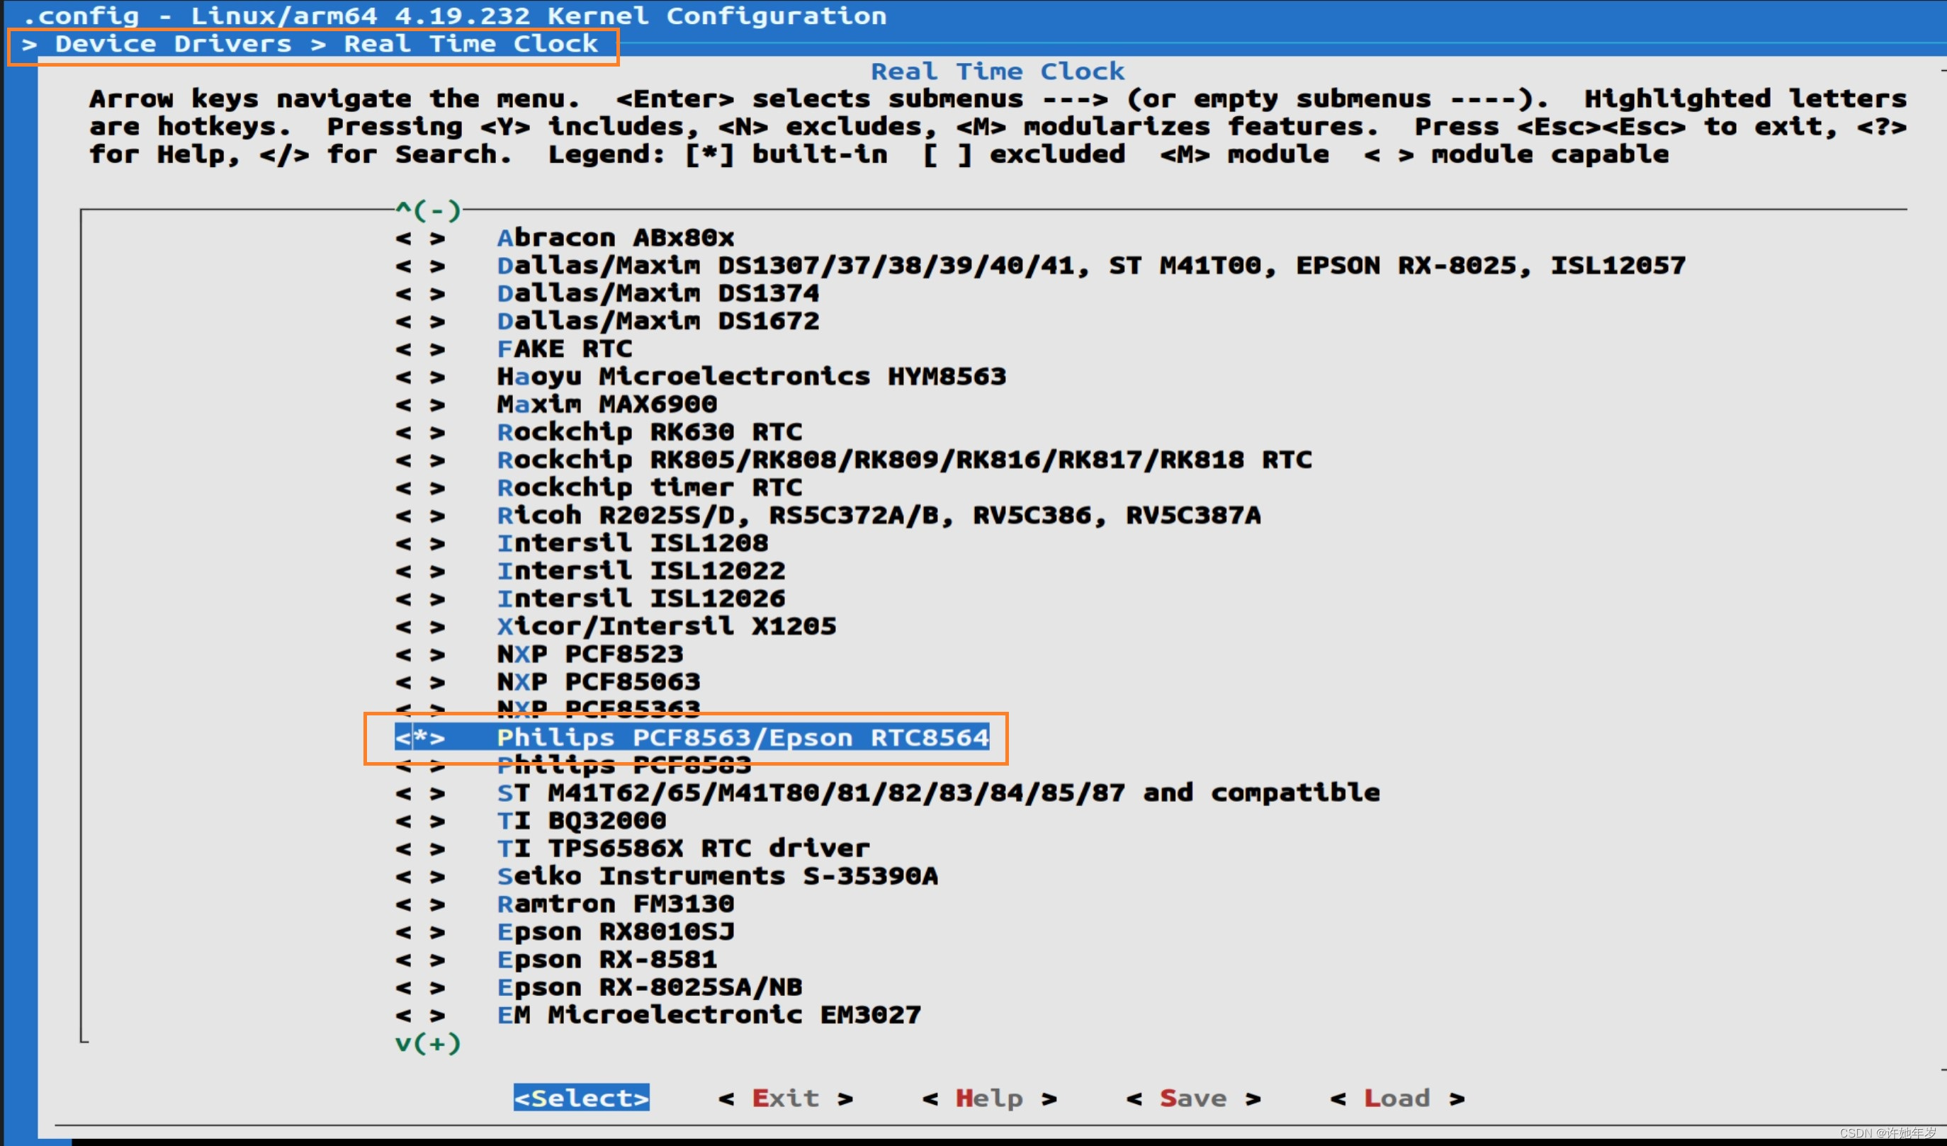Open the Help button
The height and width of the screenshot is (1146, 1947).
coord(990,1097)
